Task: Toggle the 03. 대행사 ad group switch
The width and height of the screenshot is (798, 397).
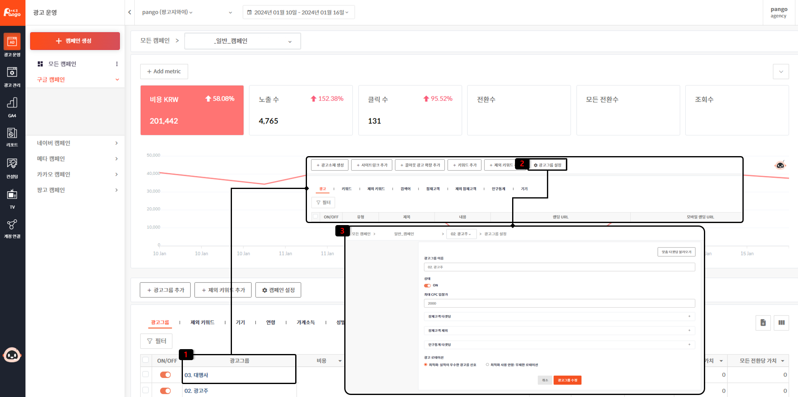Action: coord(165,375)
